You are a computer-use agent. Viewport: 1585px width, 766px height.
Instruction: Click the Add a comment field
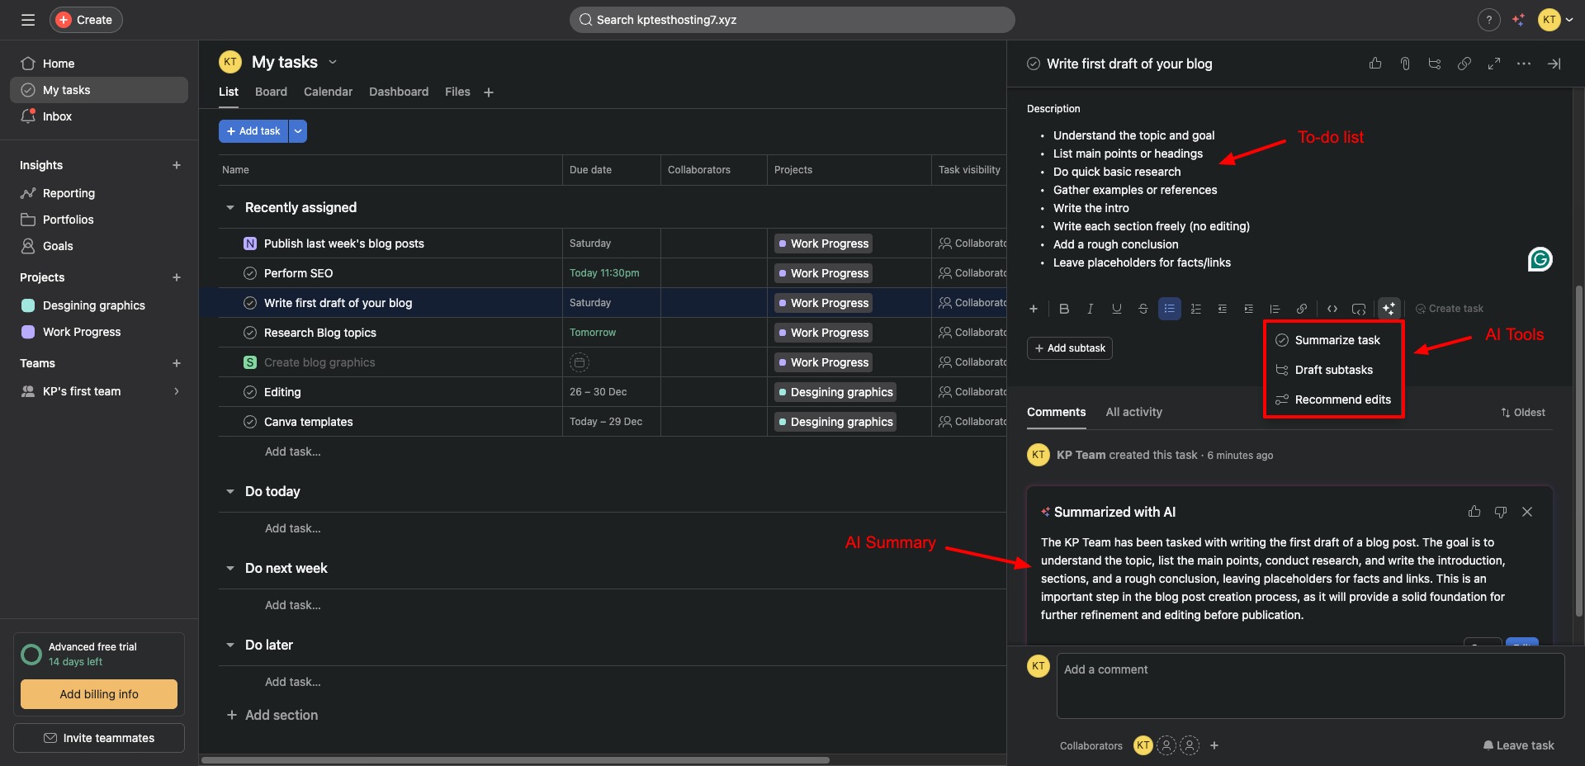(1309, 685)
